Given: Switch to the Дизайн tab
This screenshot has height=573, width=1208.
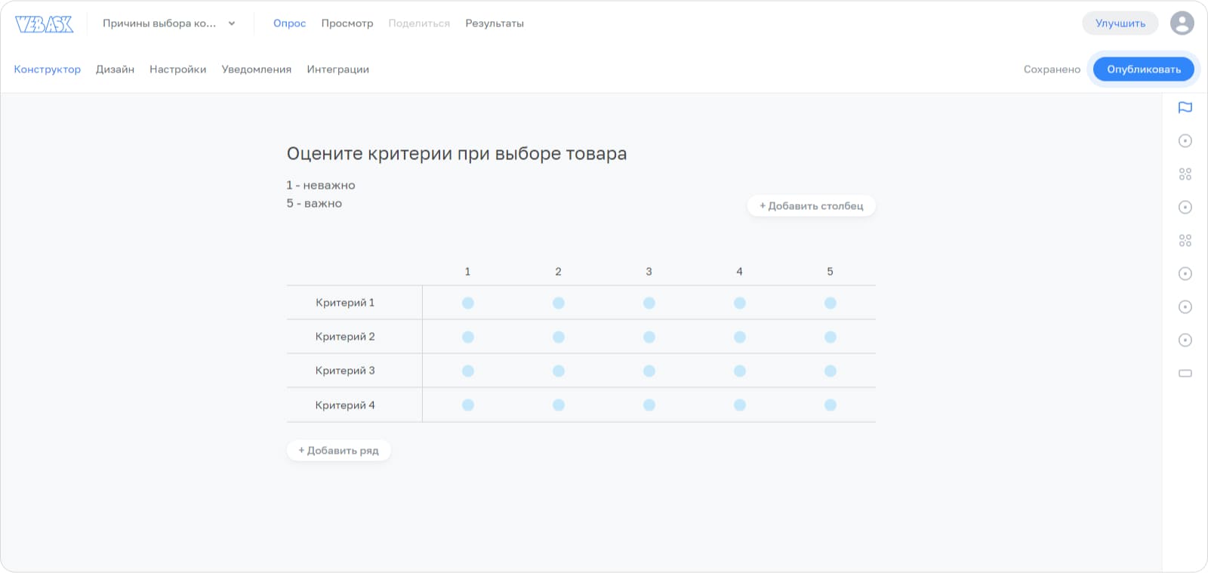Looking at the screenshot, I should click(x=115, y=69).
